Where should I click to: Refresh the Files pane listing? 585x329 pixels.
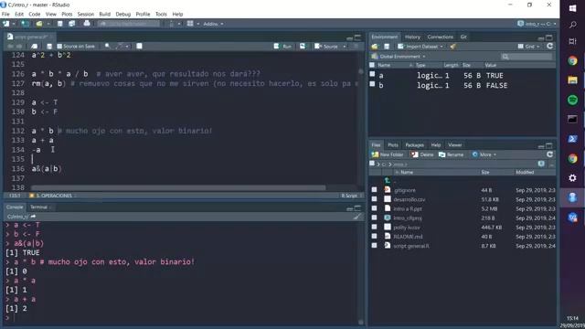tap(549, 154)
